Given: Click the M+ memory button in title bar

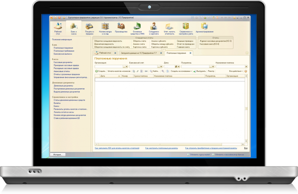Looking at the screenshot, I should click(226, 18).
